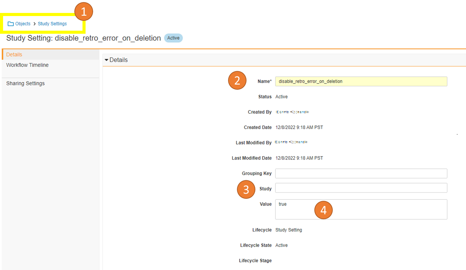
Task: Click the orange circle numbered 2
Action: (237, 80)
